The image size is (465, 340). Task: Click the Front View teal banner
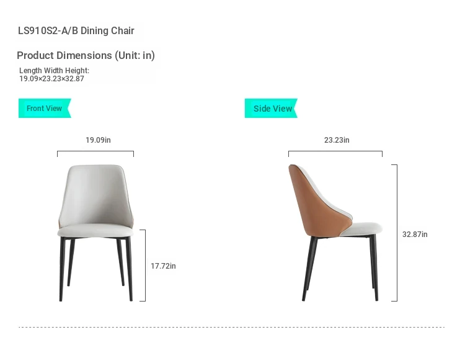pos(45,109)
